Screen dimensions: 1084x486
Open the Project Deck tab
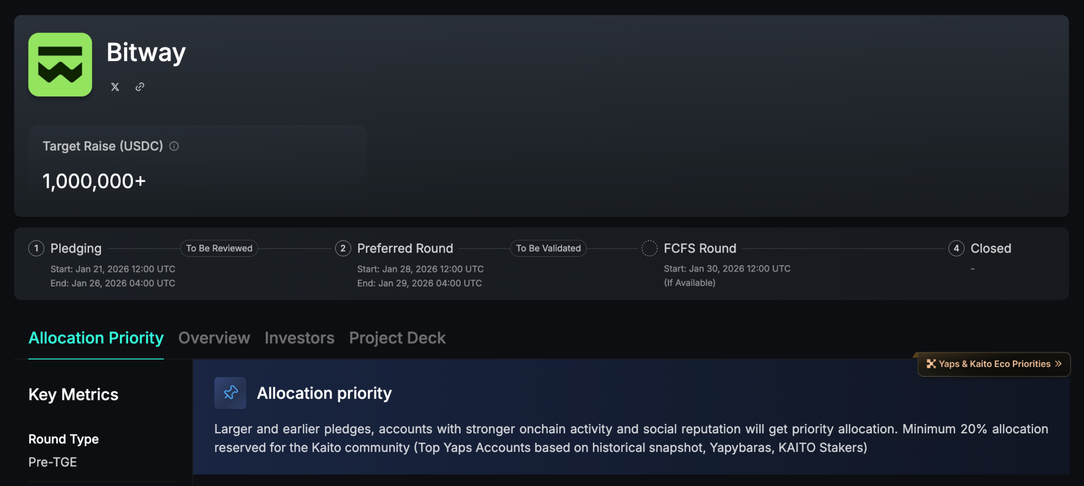click(x=397, y=338)
